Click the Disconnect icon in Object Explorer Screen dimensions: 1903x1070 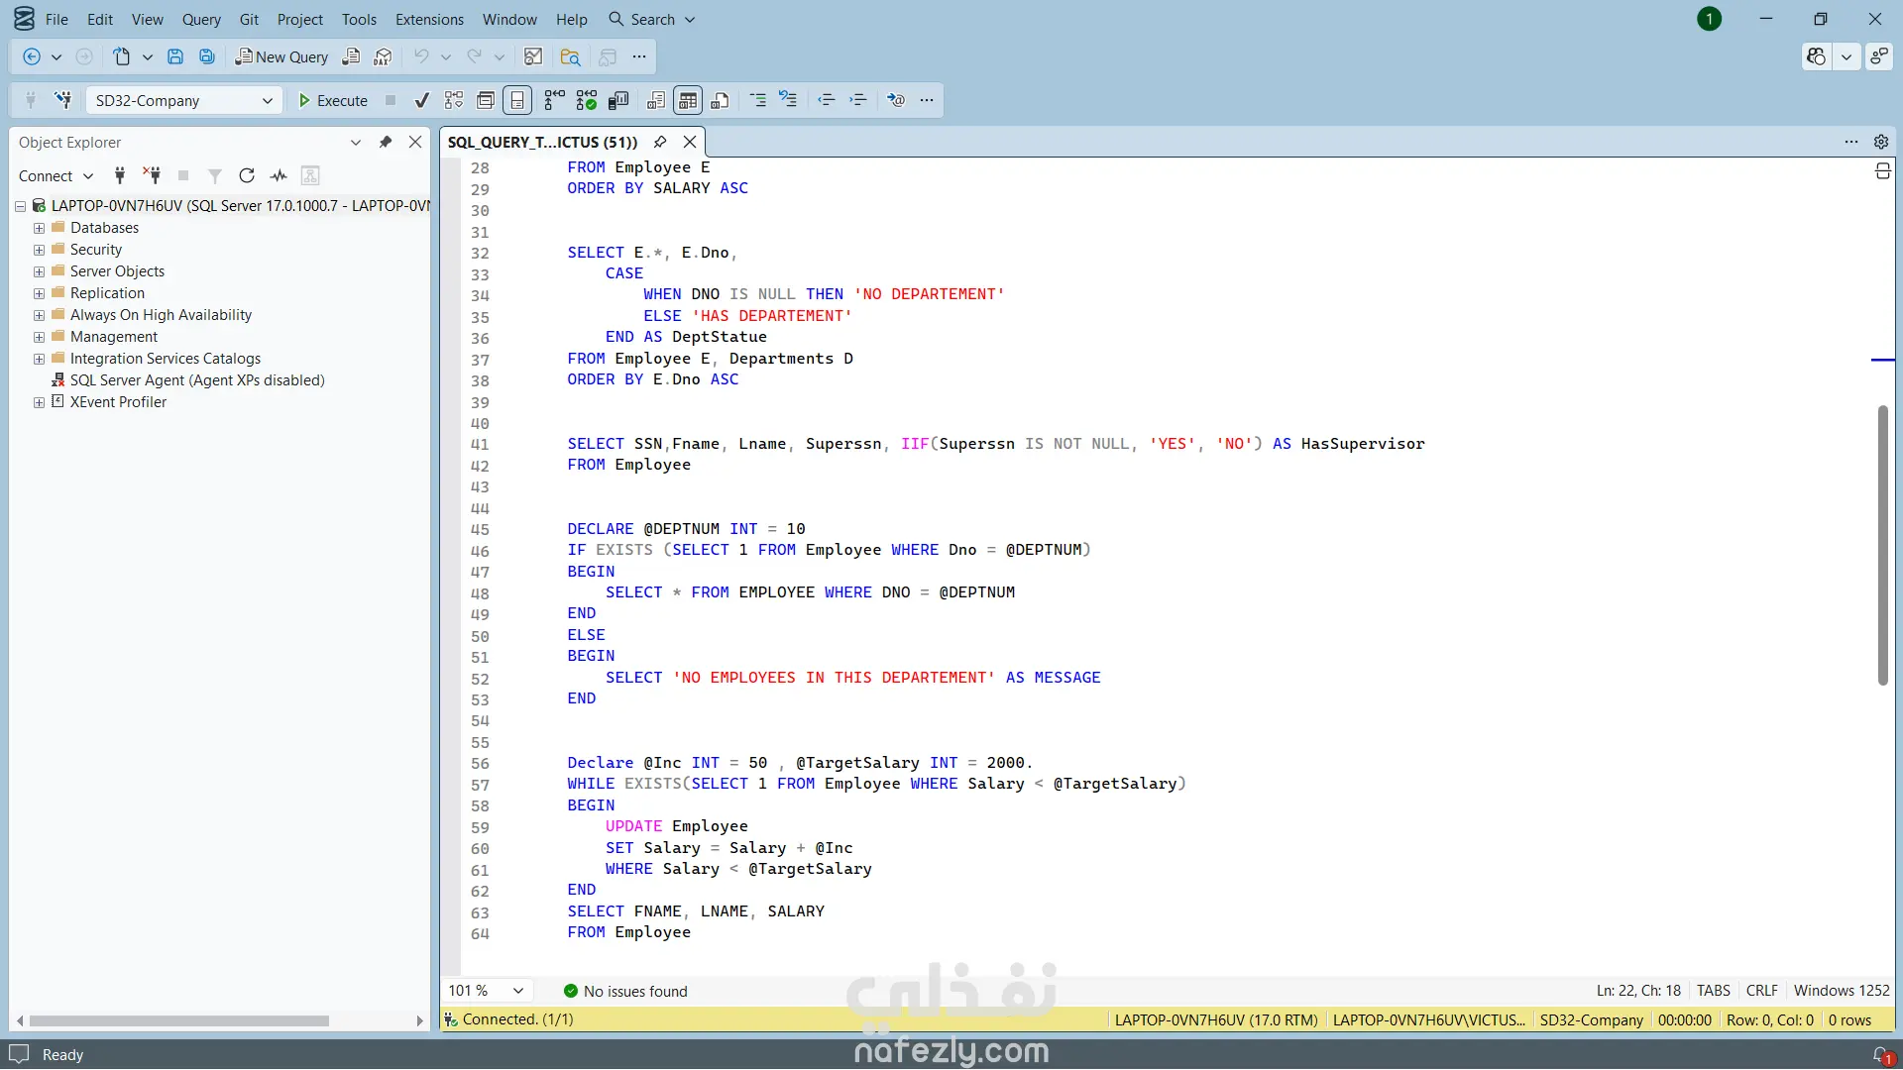(x=152, y=175)
